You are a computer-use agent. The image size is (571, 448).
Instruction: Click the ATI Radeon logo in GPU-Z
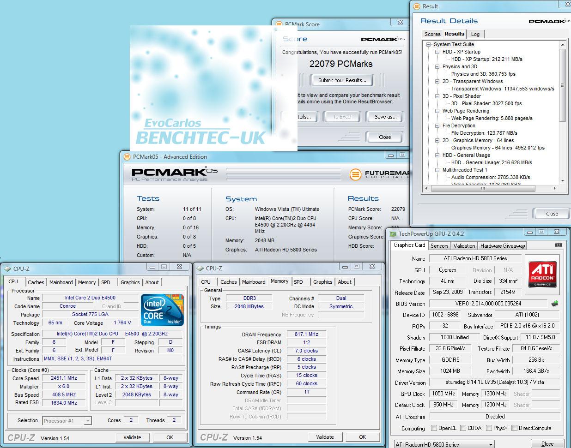pos(542,274)
